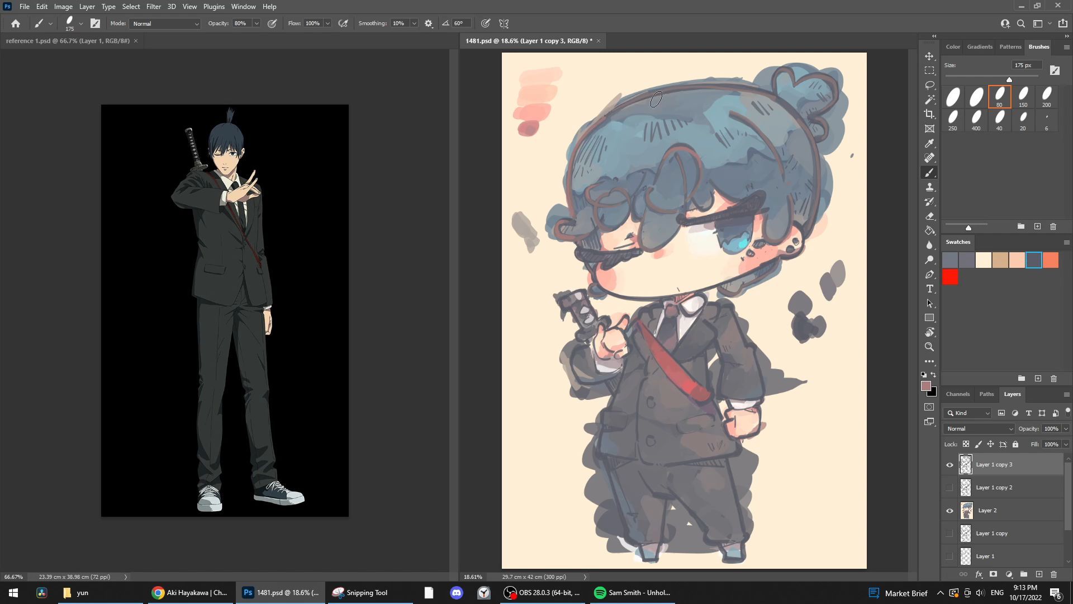Select the 400 brush preset

(976, 120)
